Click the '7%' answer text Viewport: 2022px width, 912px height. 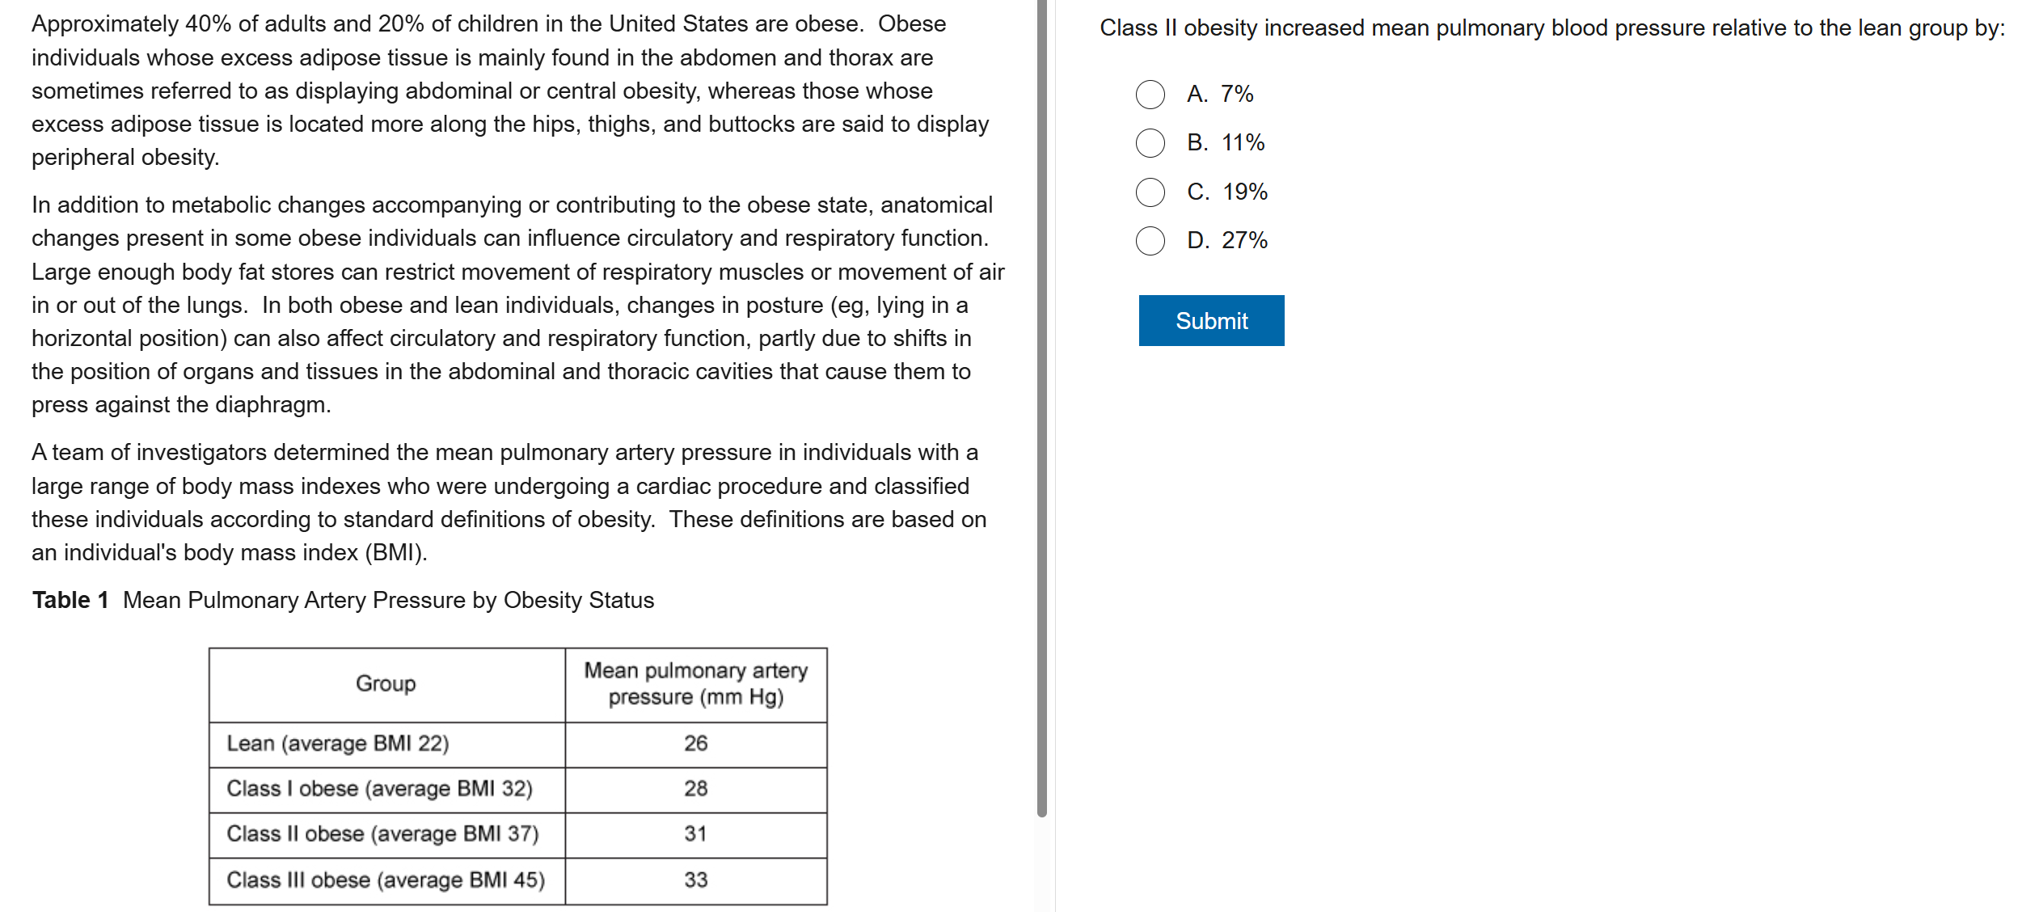[1236, 95]
